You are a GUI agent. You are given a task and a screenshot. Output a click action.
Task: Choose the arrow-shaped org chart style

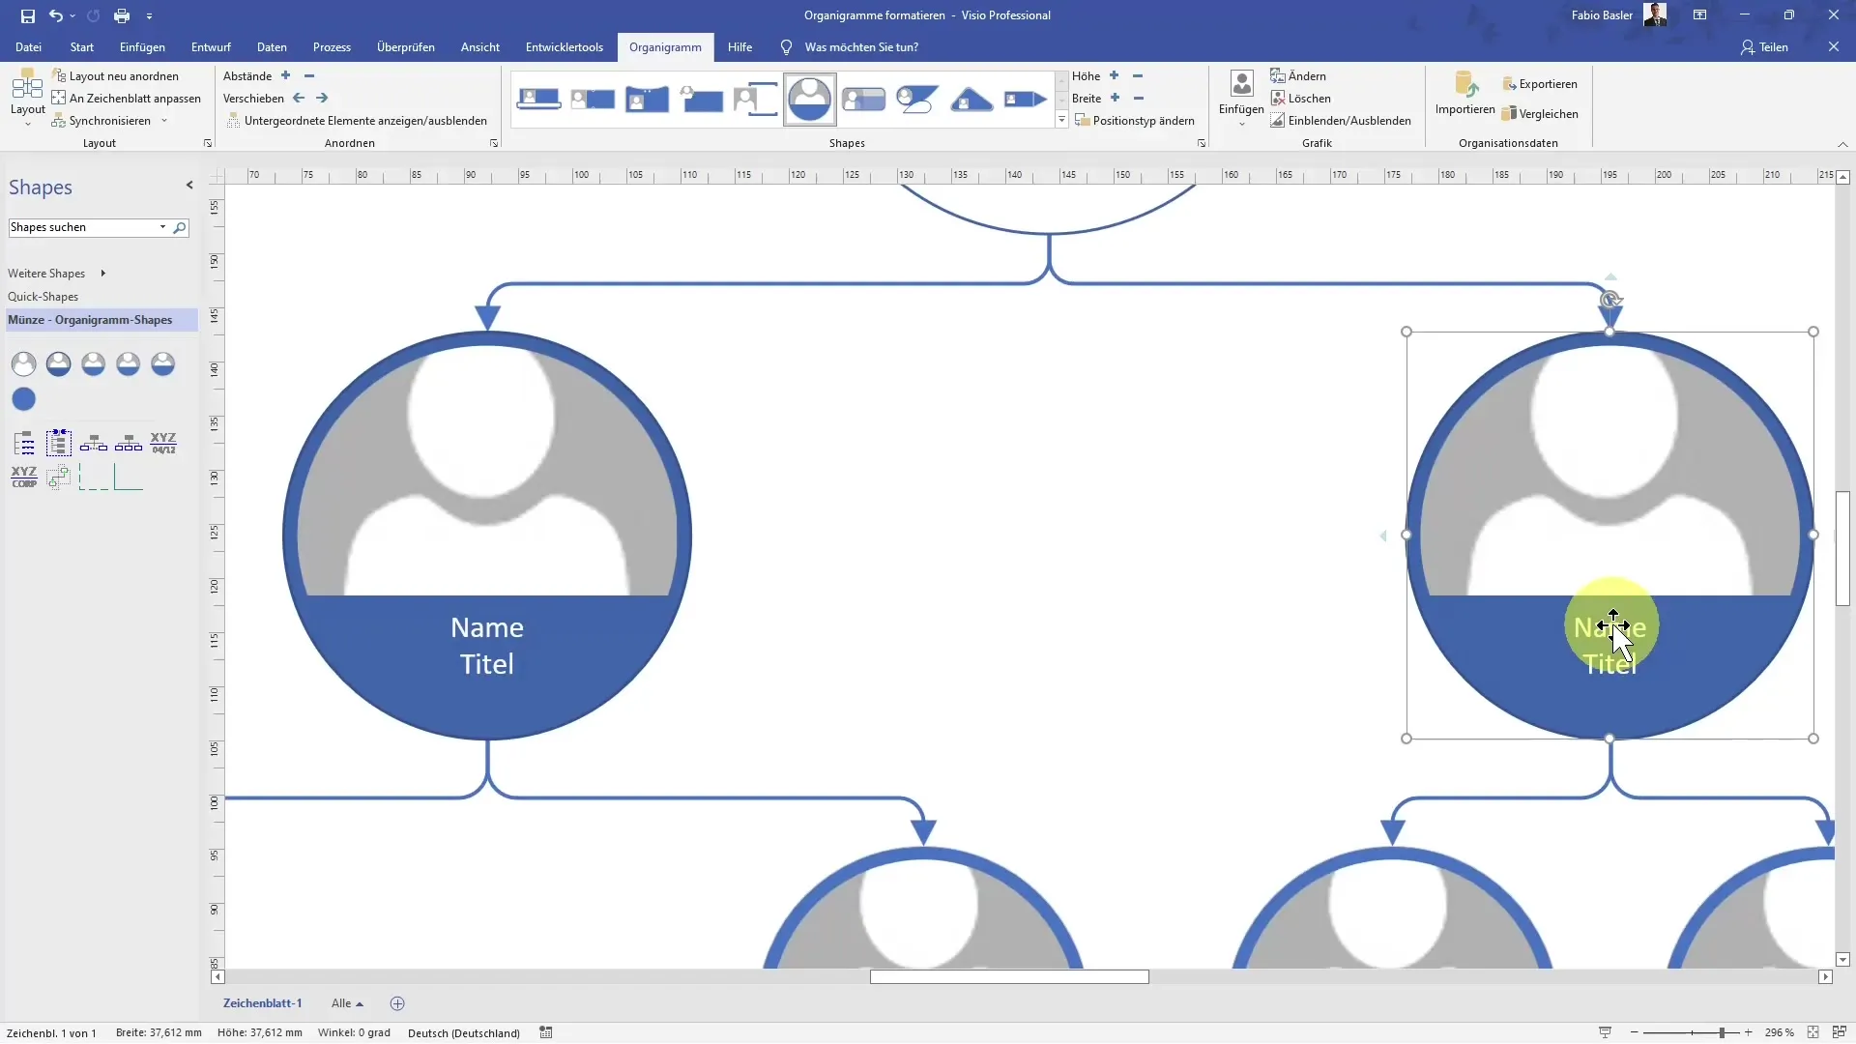tap(1026, 99)
